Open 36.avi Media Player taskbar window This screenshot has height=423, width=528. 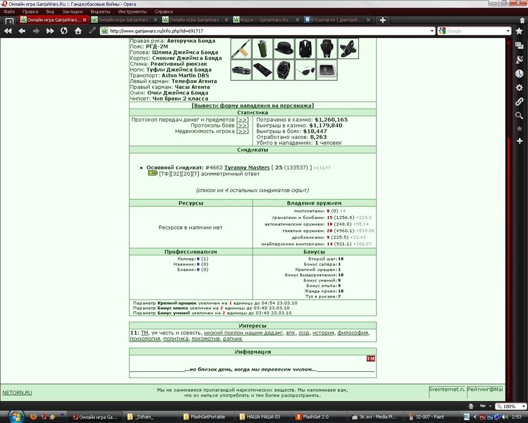pos(375,417)
